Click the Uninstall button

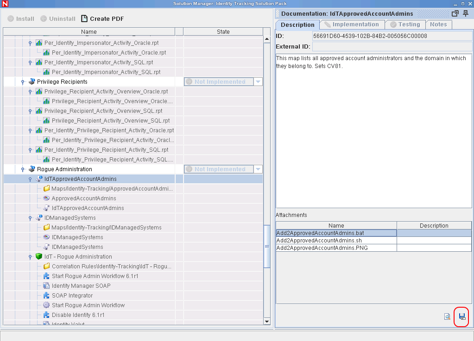58,19
